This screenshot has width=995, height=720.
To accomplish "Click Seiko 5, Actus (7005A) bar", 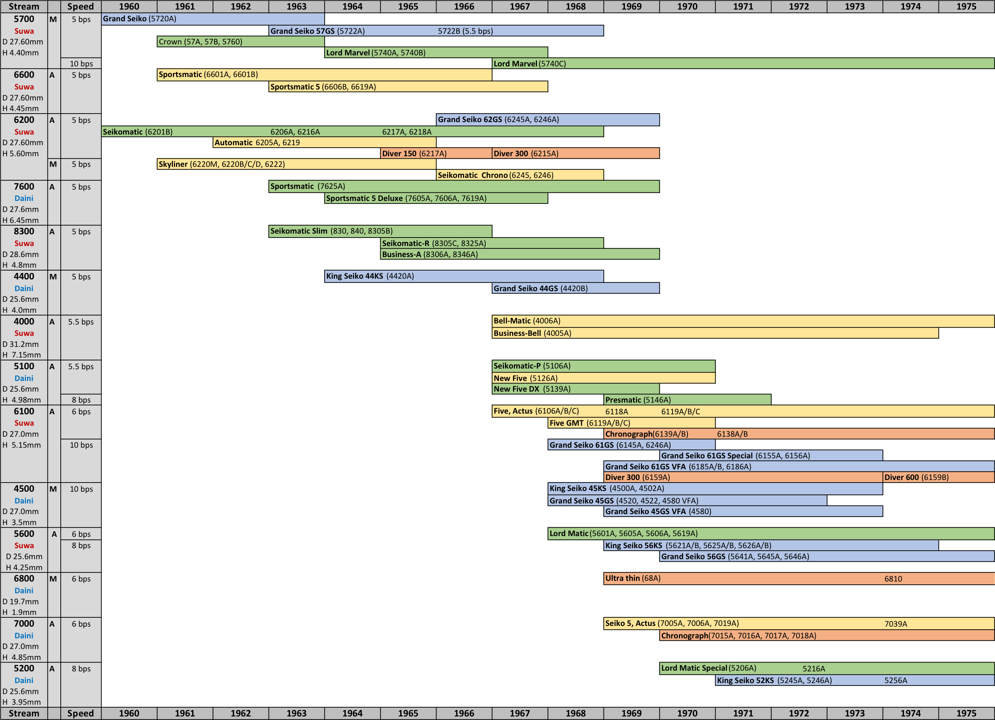I will click(x=799, y=623).
